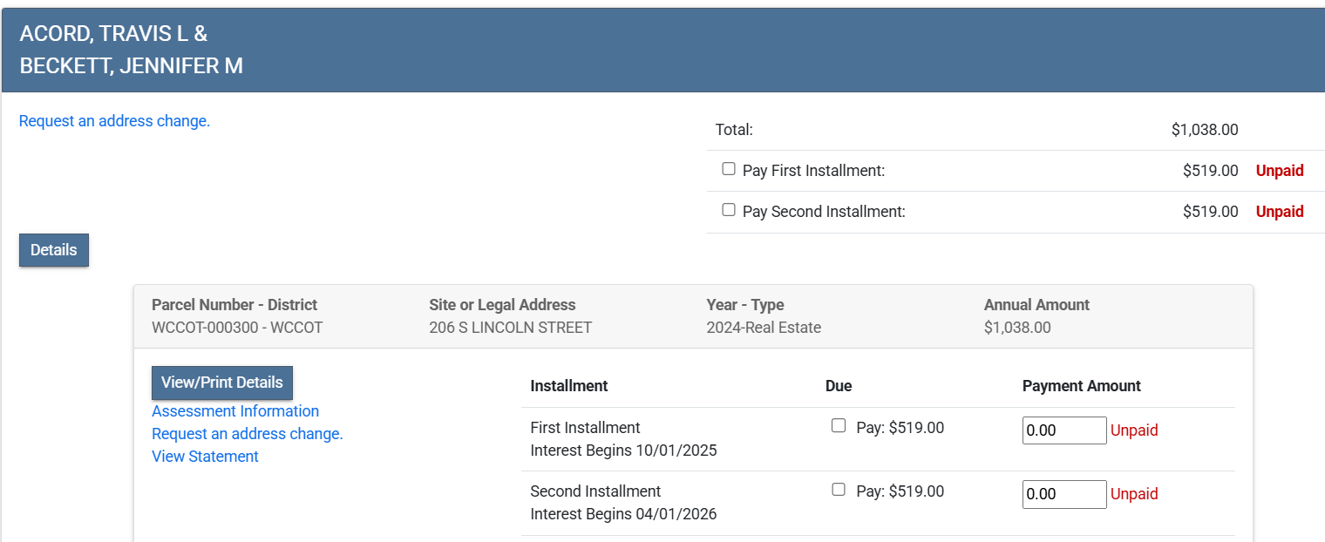Click Unpaid status beside top Pay First Installment

point(1280,171)
